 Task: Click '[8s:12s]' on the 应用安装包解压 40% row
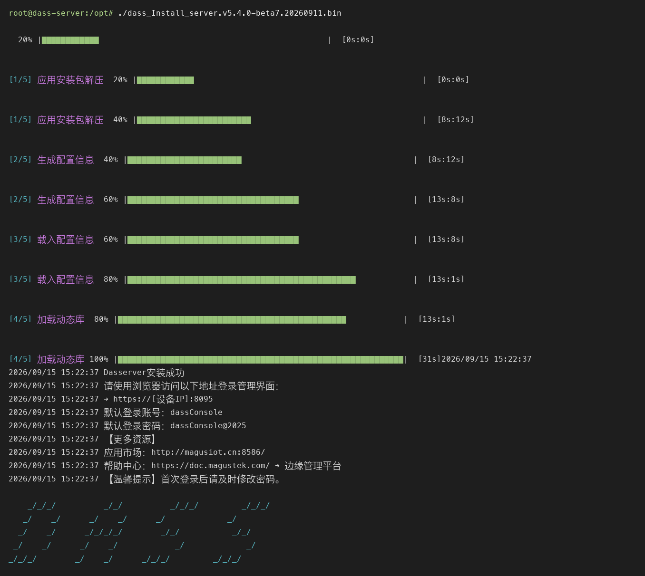pos(456,120)
